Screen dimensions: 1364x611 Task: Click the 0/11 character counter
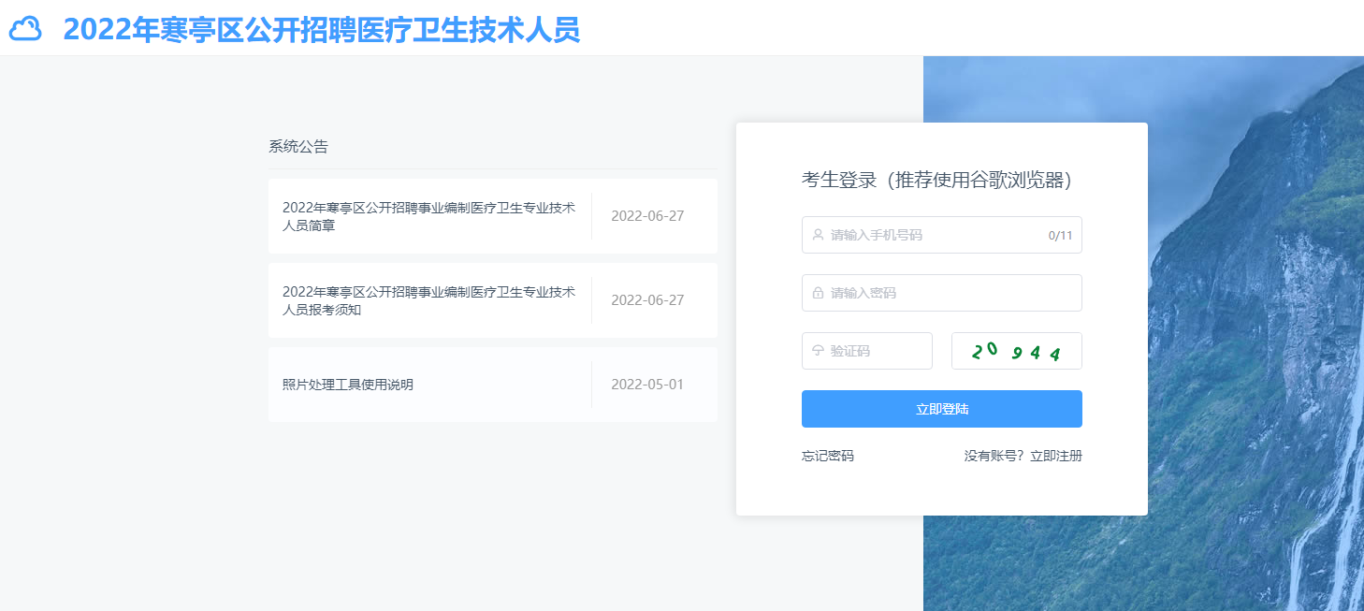click(1060, 235)
